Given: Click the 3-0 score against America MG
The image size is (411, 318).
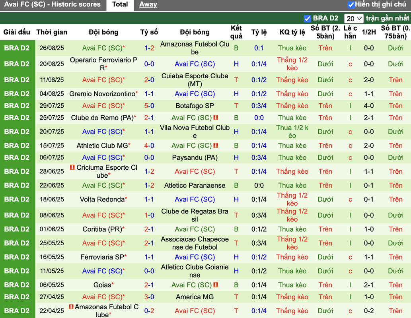Looking at the screenshot, I should click(149, 297).
